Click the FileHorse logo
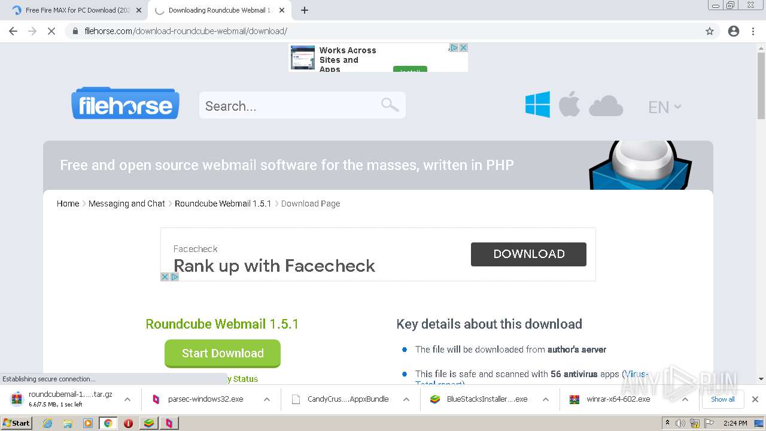 click(x=125, y=104)
